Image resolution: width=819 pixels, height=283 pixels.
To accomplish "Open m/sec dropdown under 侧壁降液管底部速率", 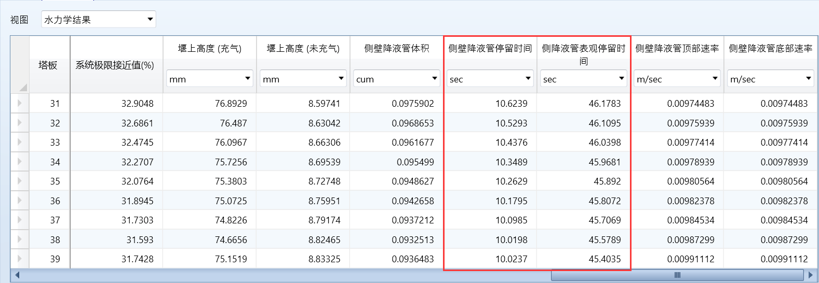I will [809, 78].
